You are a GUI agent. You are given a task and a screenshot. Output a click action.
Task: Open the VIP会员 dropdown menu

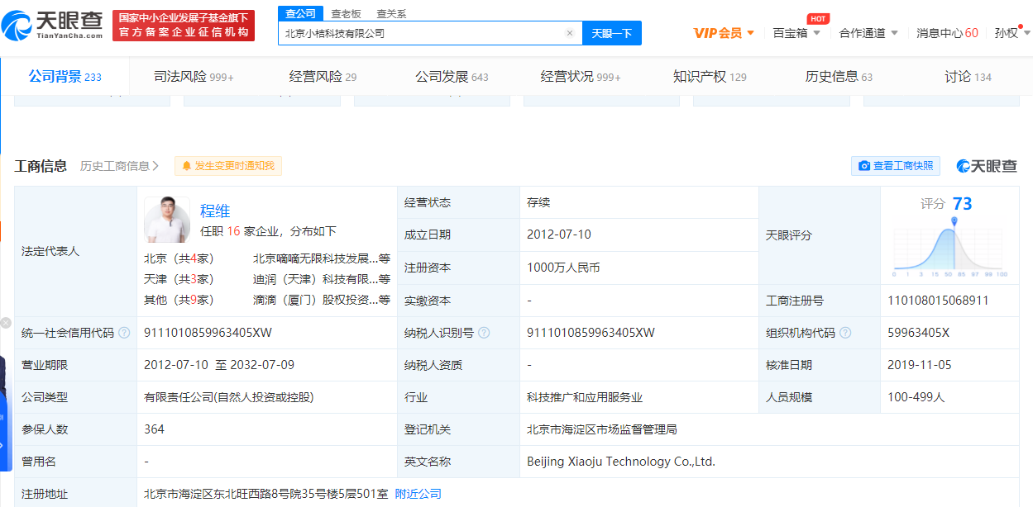click(x=724, y=33)
